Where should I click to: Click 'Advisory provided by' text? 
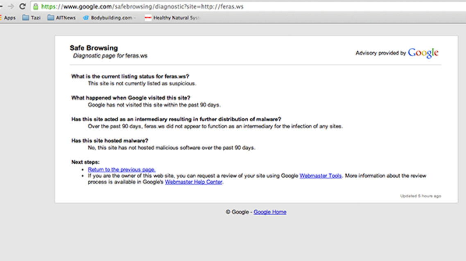pos(381,53)
